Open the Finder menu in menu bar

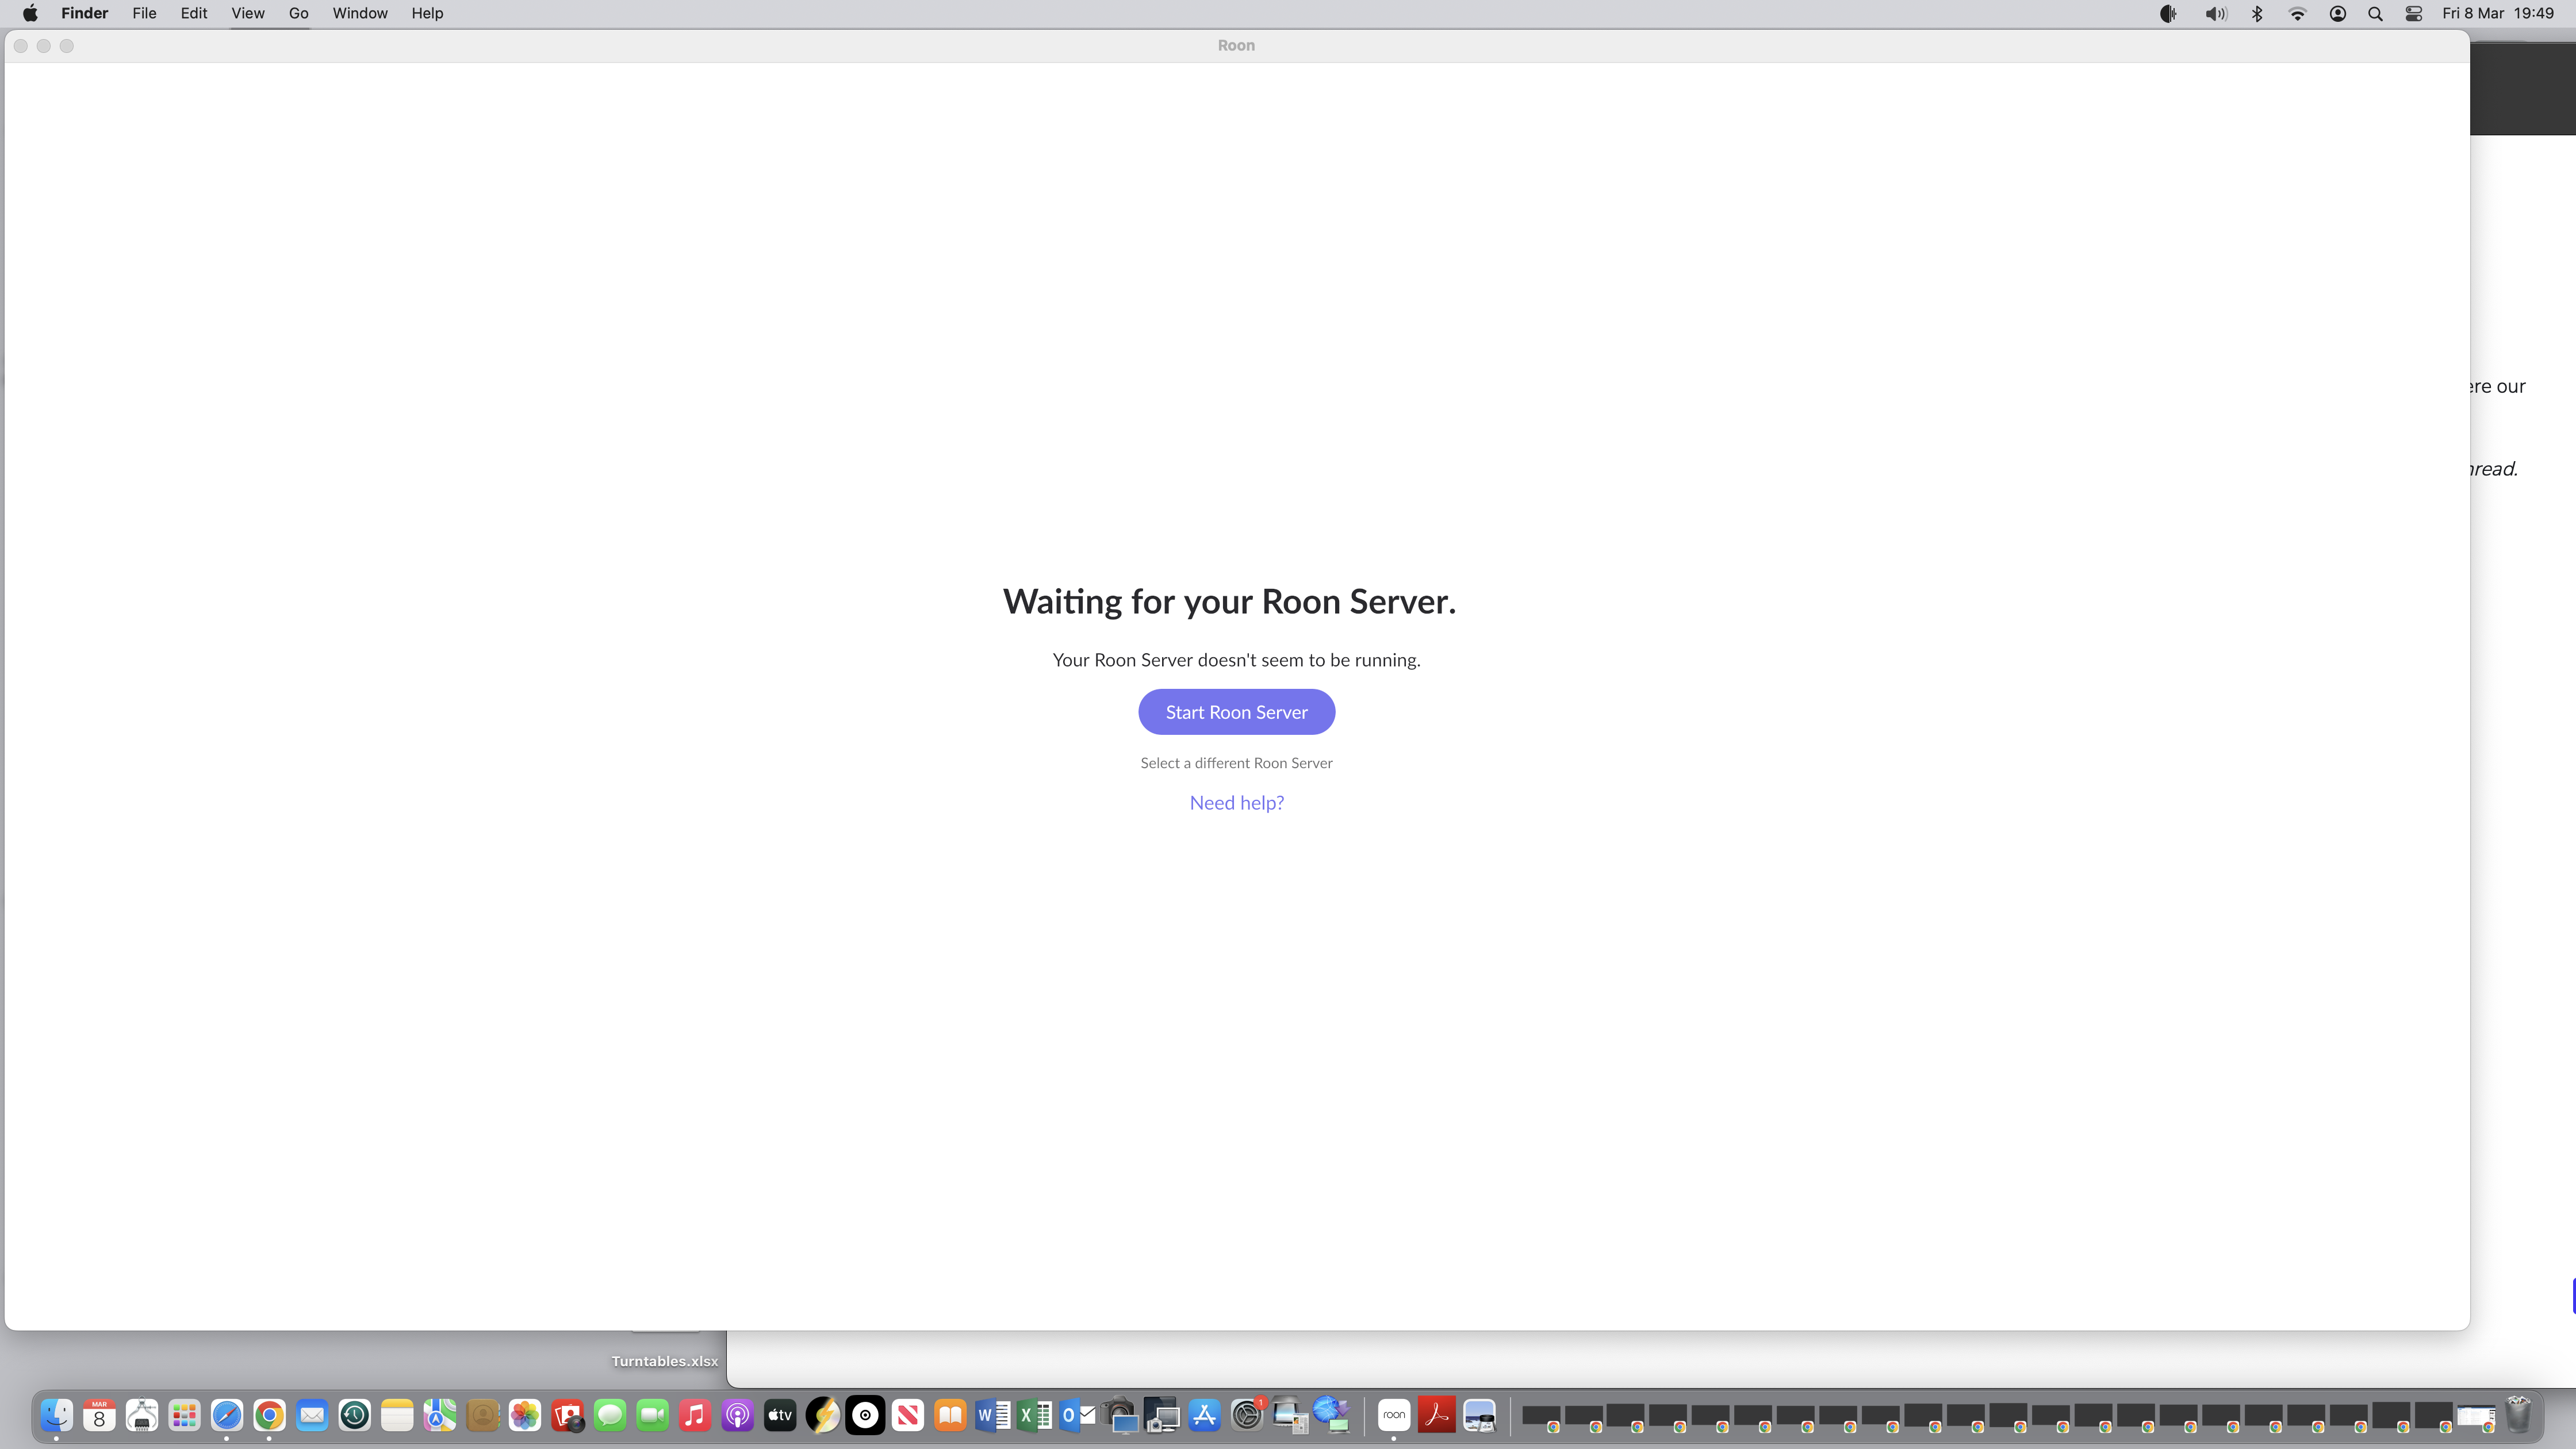(84, 13)
